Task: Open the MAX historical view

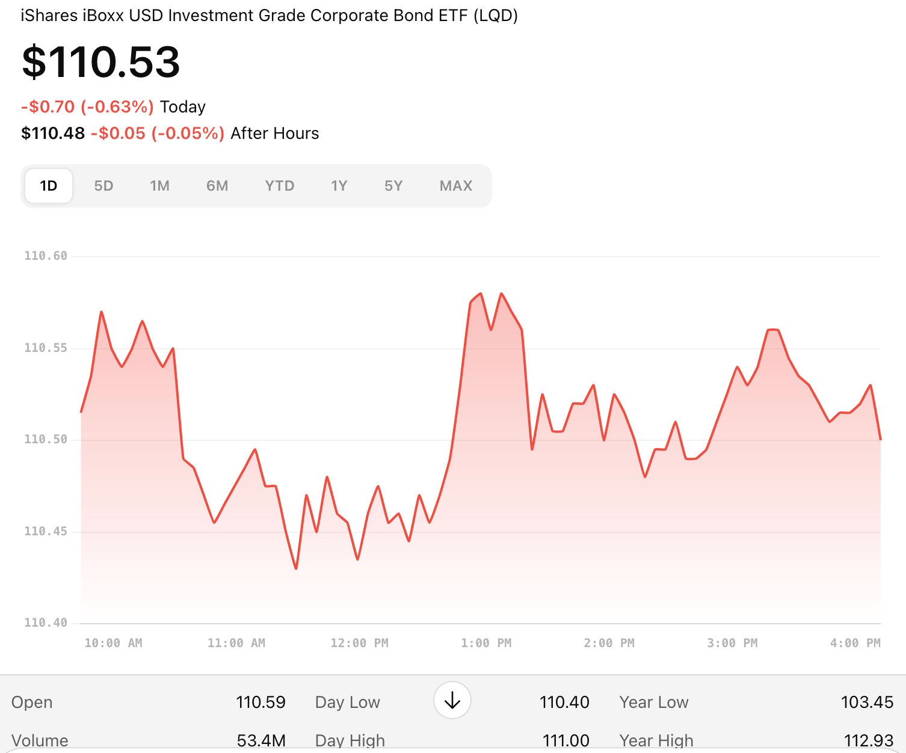Action: pyautogui.click(x=455, y=186)
